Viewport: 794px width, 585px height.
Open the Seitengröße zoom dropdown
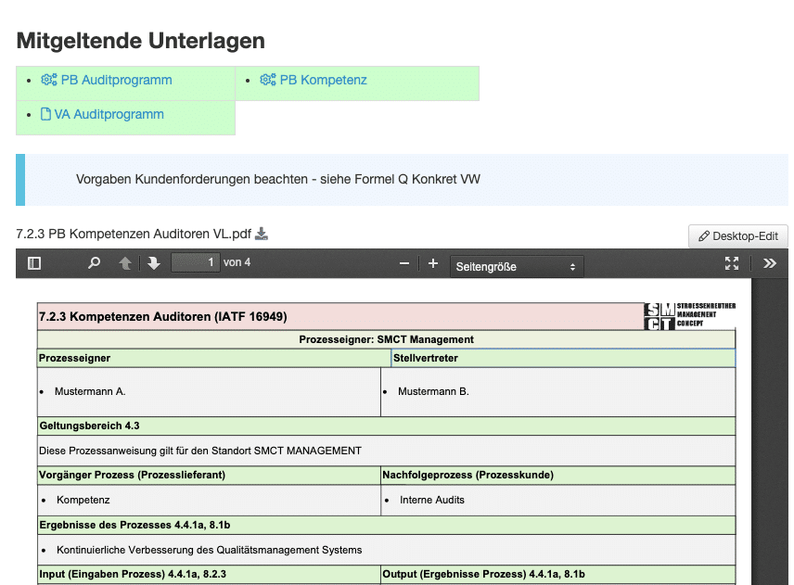pyautogui.click(x=516, y=266)
